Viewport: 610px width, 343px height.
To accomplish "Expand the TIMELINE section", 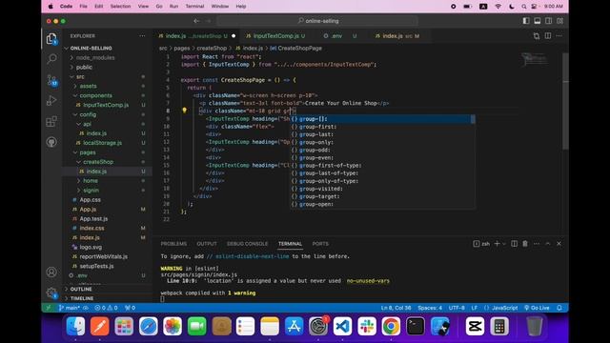I will [x=82, y=298].
